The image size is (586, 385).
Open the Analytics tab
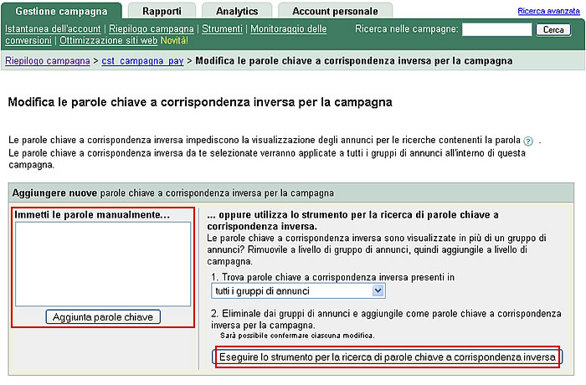click(x=237, y=11)
